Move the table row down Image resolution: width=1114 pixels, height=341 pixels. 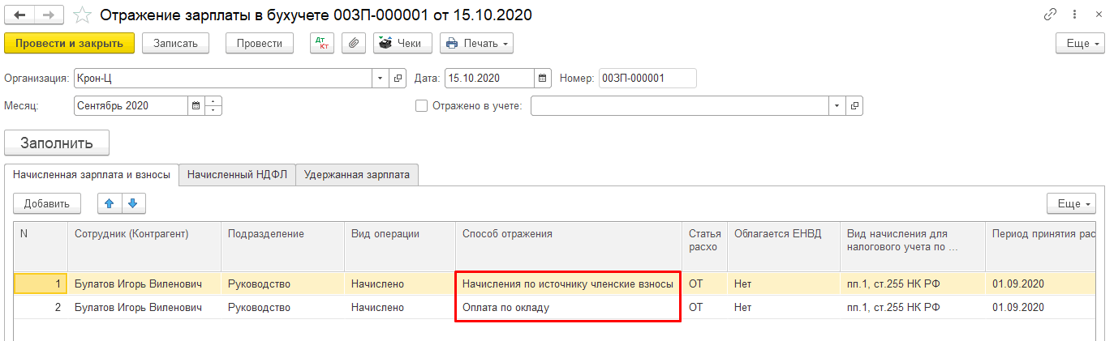pyautogui.click(x=133, y=203)
